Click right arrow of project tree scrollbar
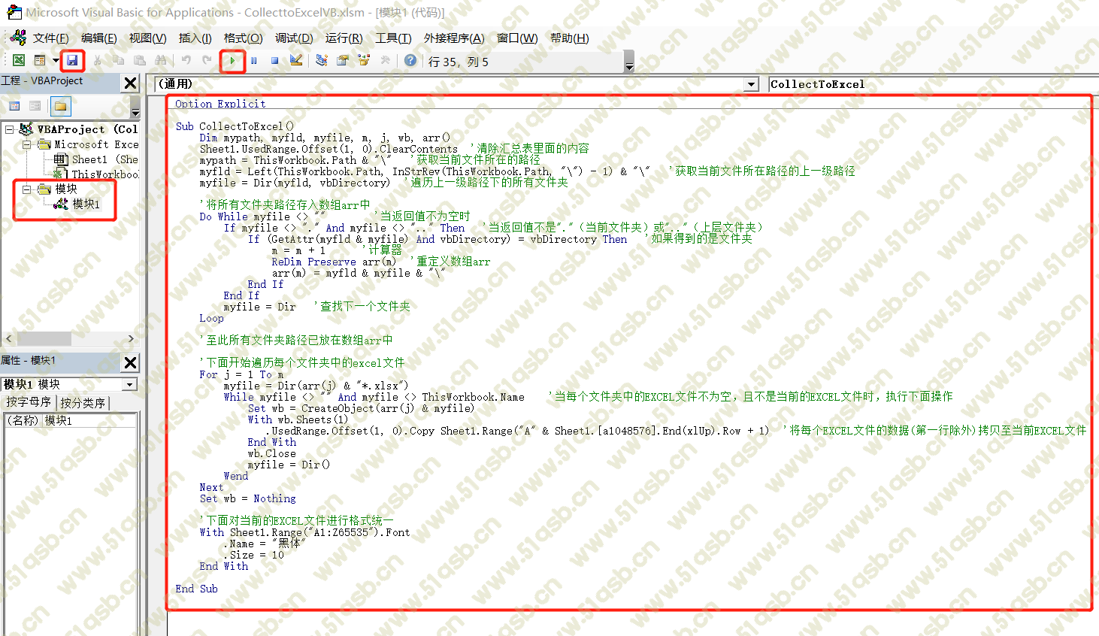The height and width of the screenshot is (636, 1099). (131, 339)
